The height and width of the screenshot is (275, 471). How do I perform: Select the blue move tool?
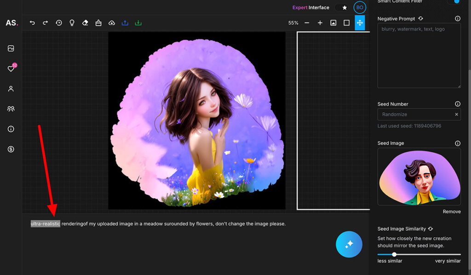point(360,23)
